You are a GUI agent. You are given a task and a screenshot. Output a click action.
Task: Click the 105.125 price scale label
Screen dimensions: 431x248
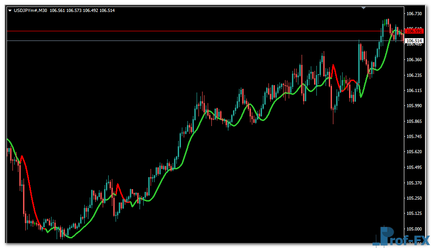coord(414,213)
